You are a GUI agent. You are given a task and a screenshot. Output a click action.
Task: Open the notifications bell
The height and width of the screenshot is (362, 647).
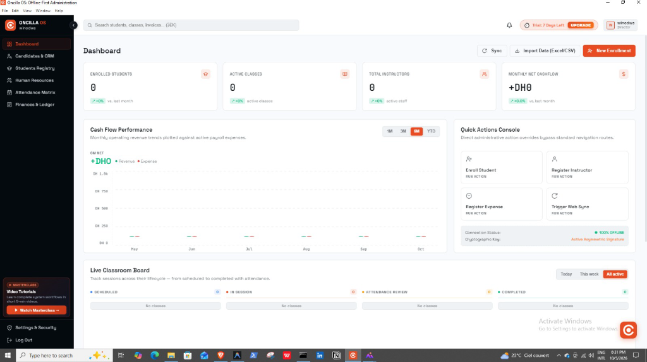(x=509, y=25)
